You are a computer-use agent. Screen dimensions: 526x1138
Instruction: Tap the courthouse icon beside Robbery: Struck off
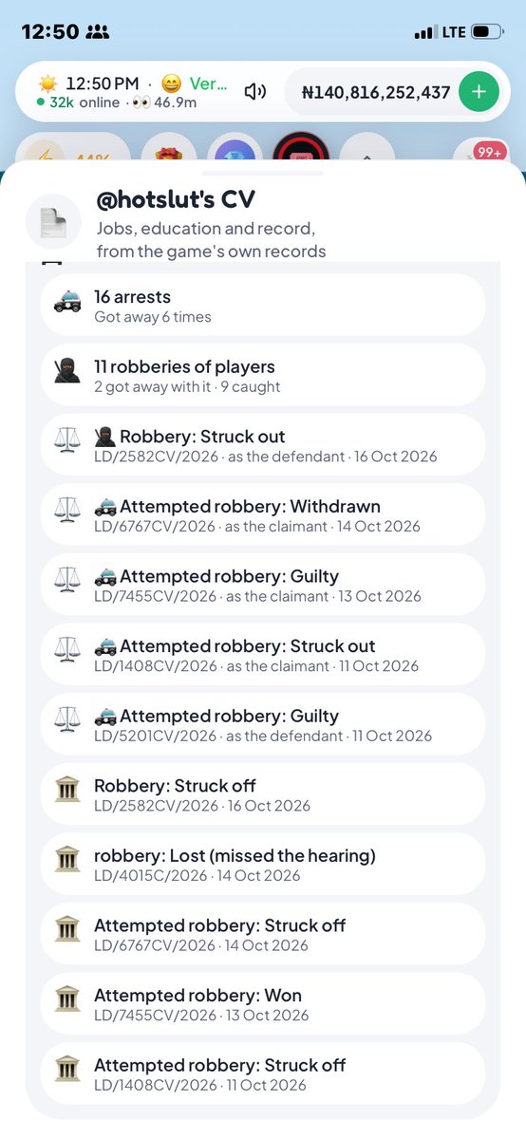pos(67,789)
